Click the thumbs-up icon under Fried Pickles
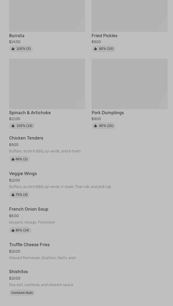Viewport: 173px width, 306px height. coord(95,49)
